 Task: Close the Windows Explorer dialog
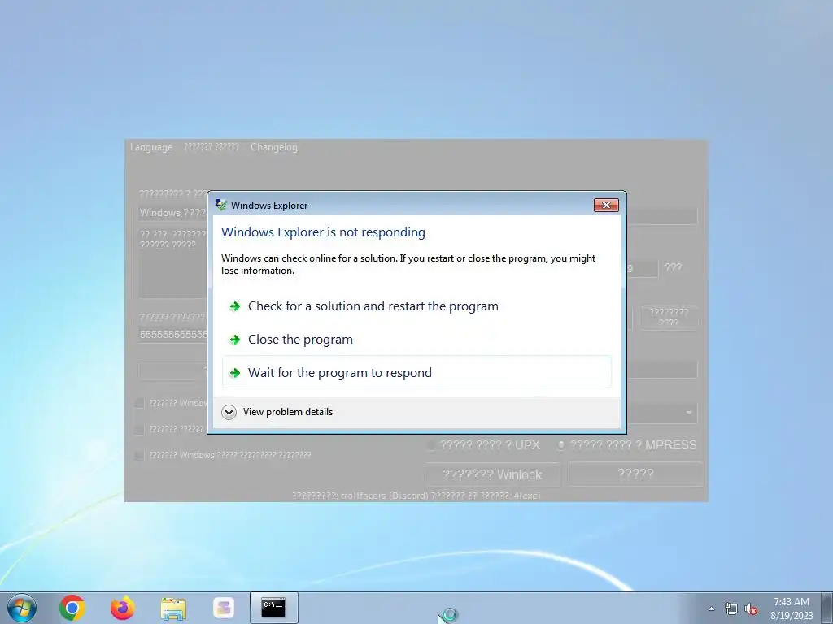[x=606, y=205]
